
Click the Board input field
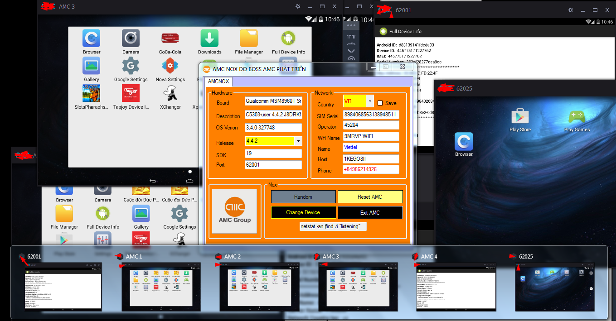pos(273,101)
